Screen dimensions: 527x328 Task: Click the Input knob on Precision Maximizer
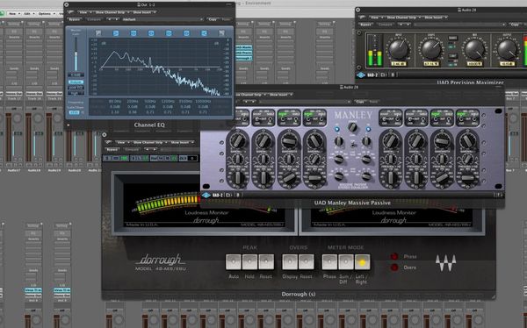(398, 49)
